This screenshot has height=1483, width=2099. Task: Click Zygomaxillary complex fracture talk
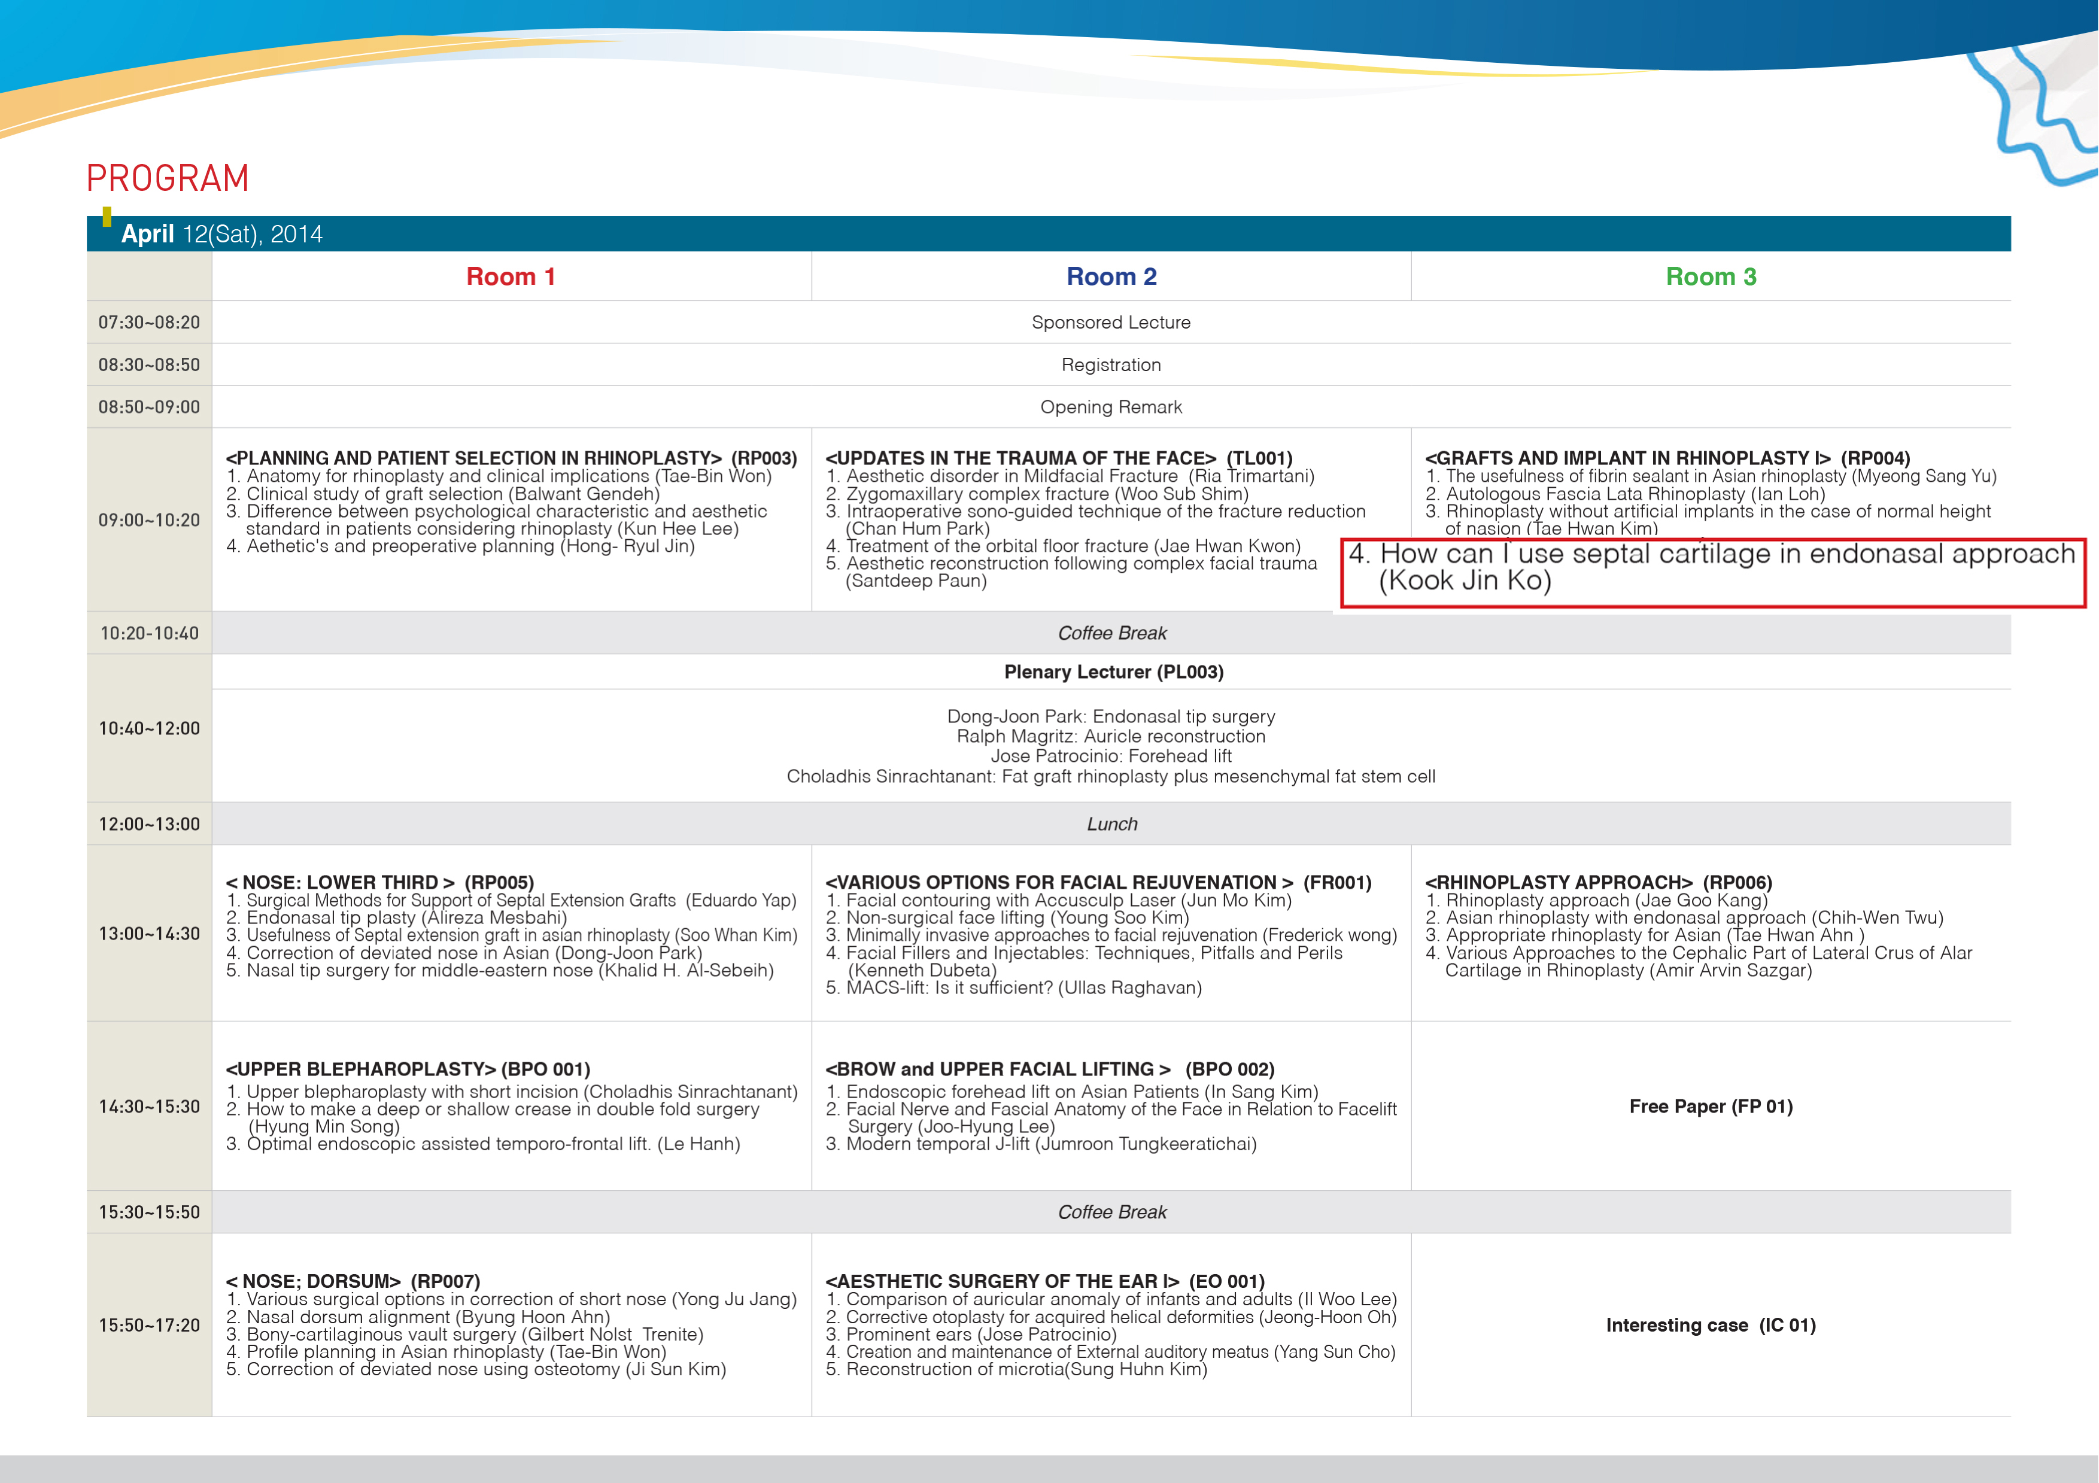[x=1037, y=494]
